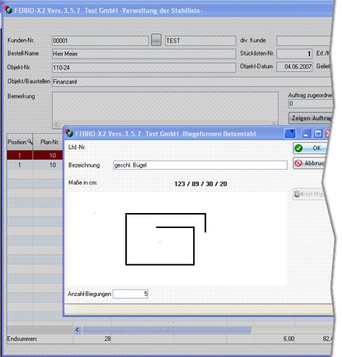Click the search icon in Position header

click(30, 142)
